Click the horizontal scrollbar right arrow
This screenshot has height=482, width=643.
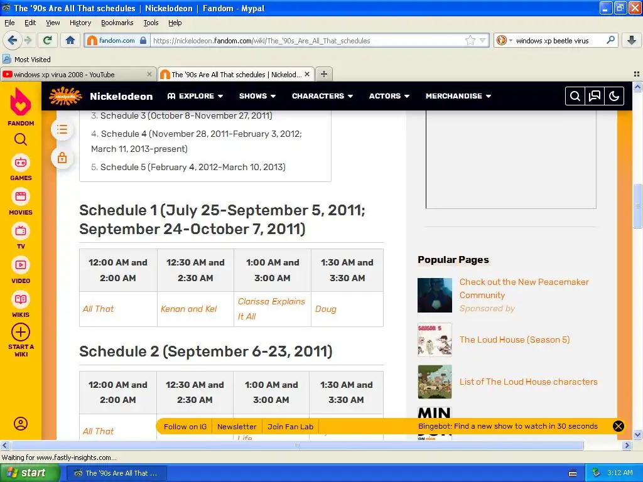pos(627,445)
